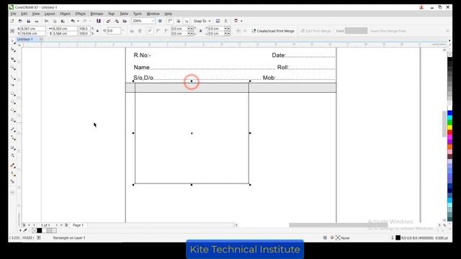Viewport: 461px width, 259px height.
Task: Open the zoom level 206% dropdown
Action: pos(153,21)
